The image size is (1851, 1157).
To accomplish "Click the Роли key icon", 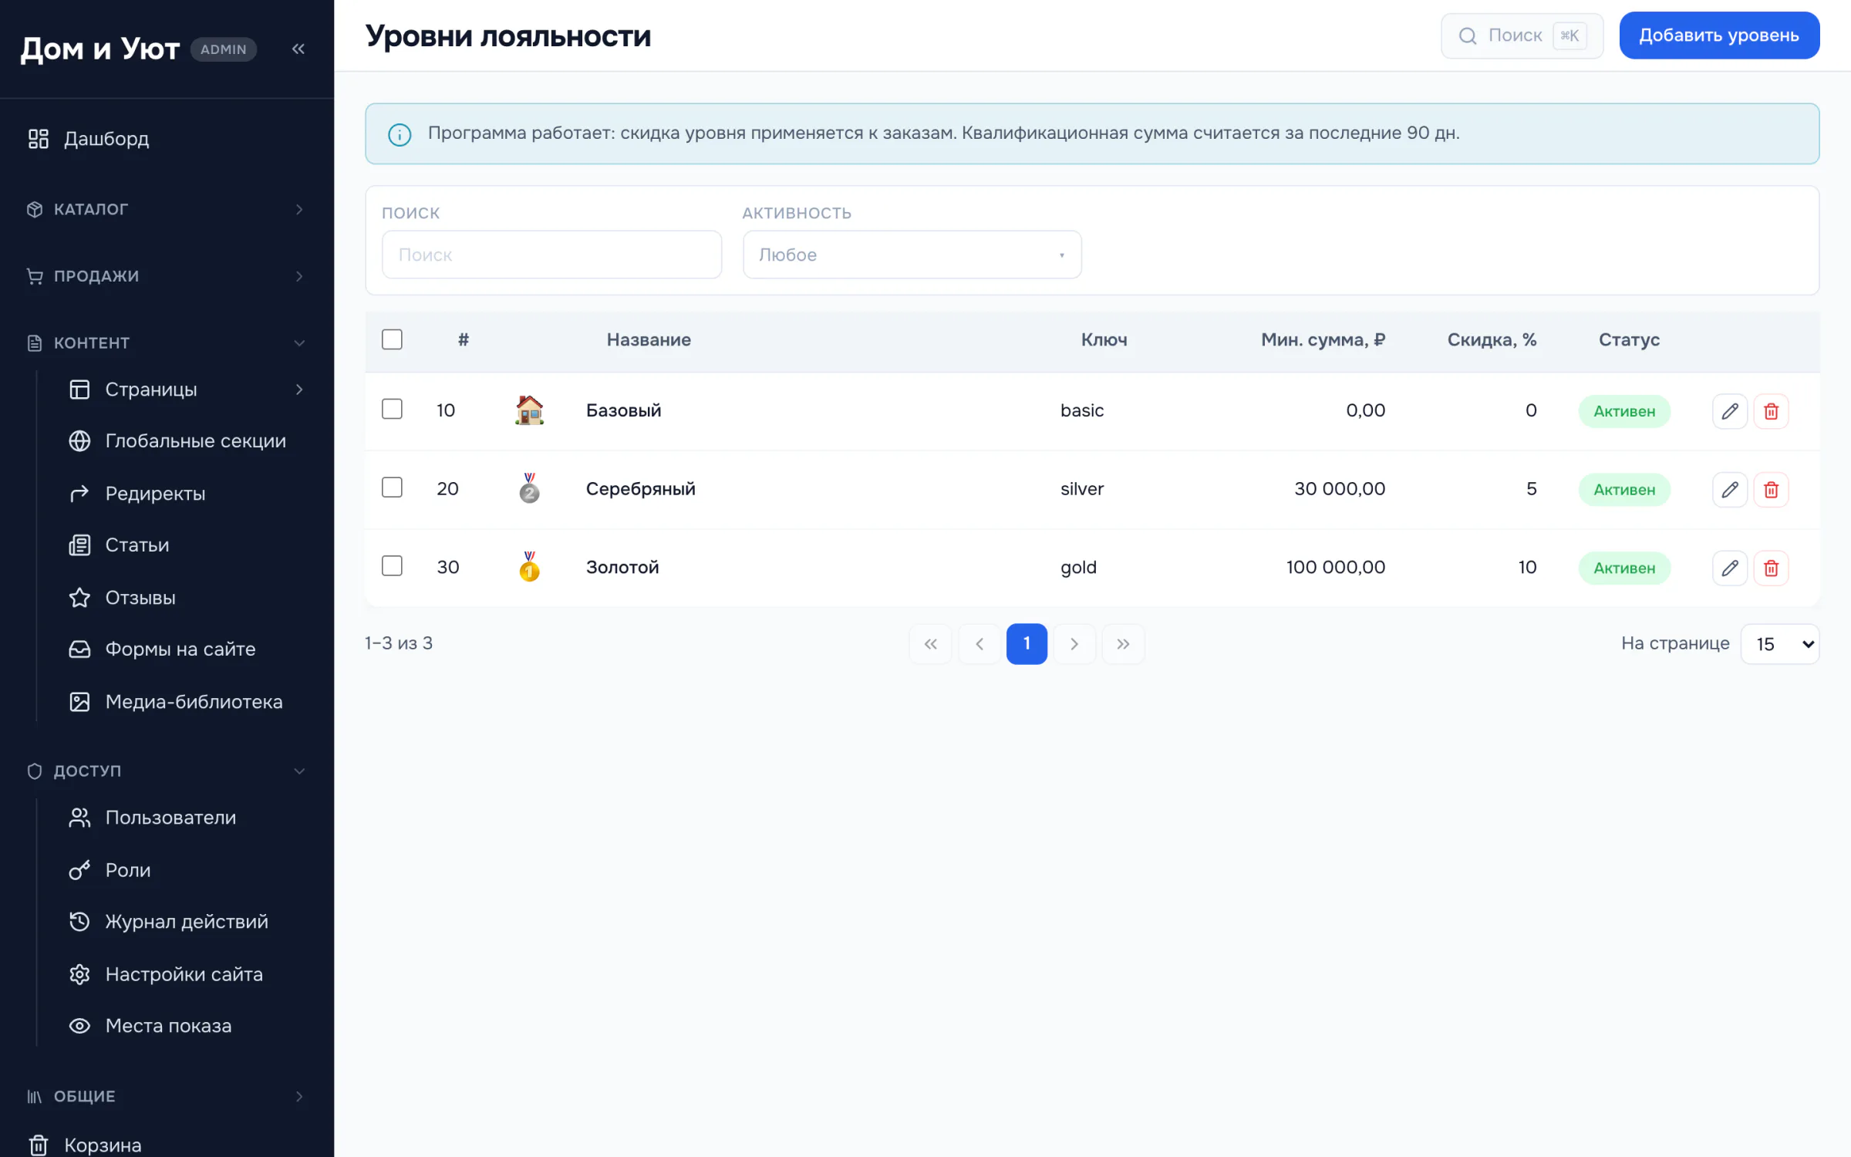I will coord(79,870).
